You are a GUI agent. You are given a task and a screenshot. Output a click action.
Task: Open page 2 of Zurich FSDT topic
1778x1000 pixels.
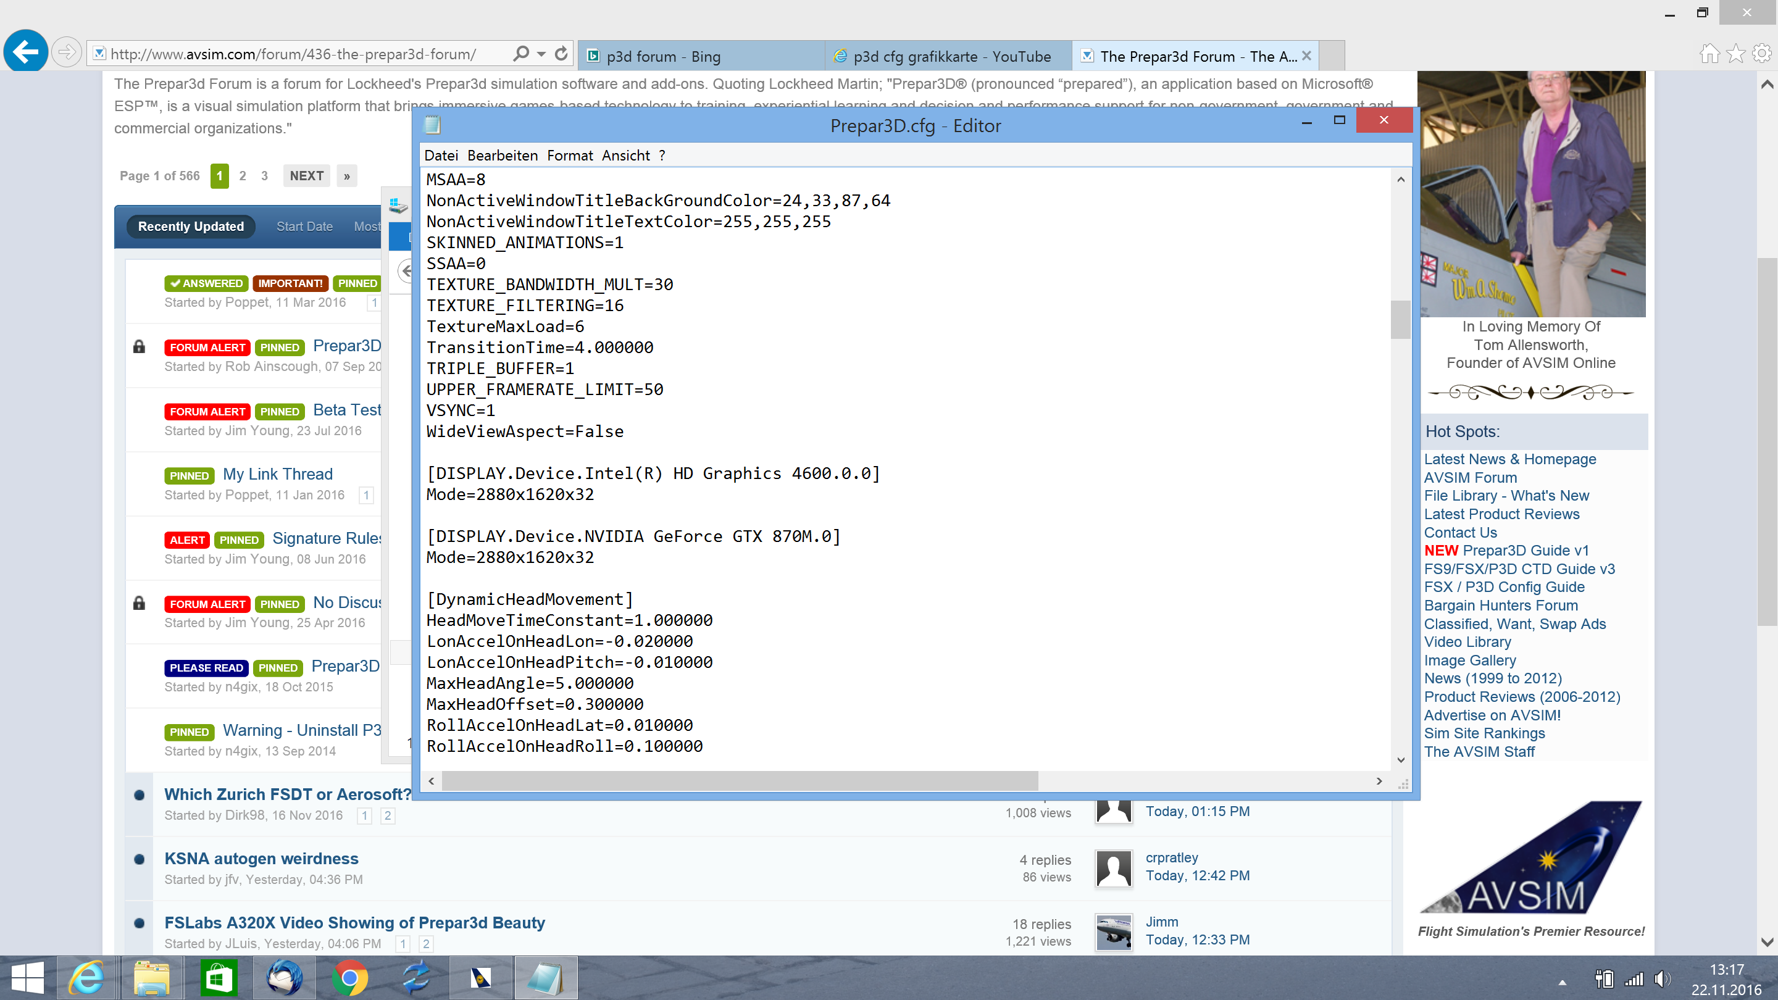[387, 815]
